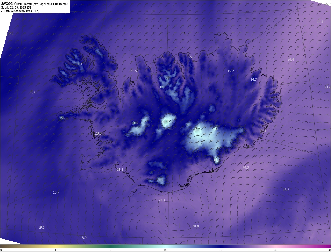Select the 23.4 value on the east coast
Viewport: 331px width, 252px height.
[263, 131]
